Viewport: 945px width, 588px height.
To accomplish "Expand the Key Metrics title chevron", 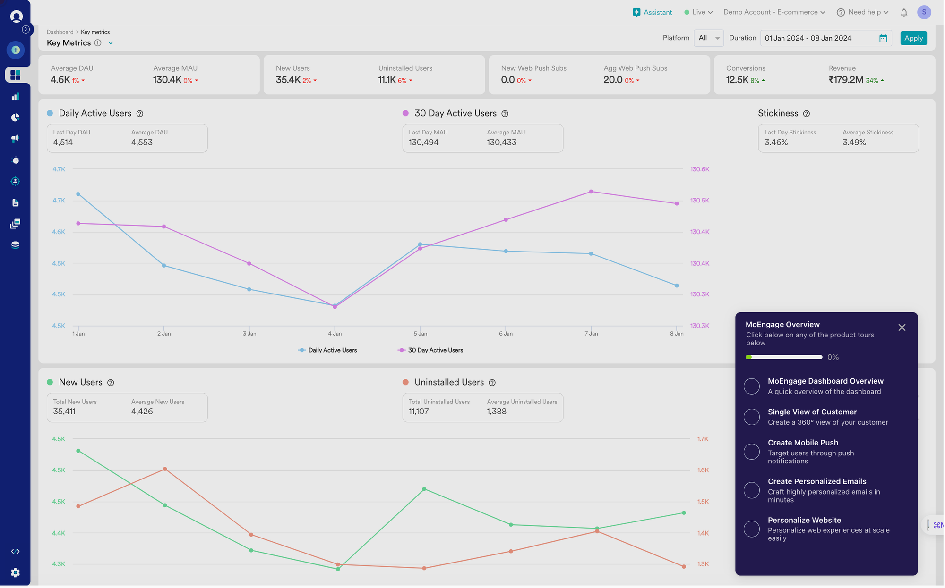I will 111,43.
